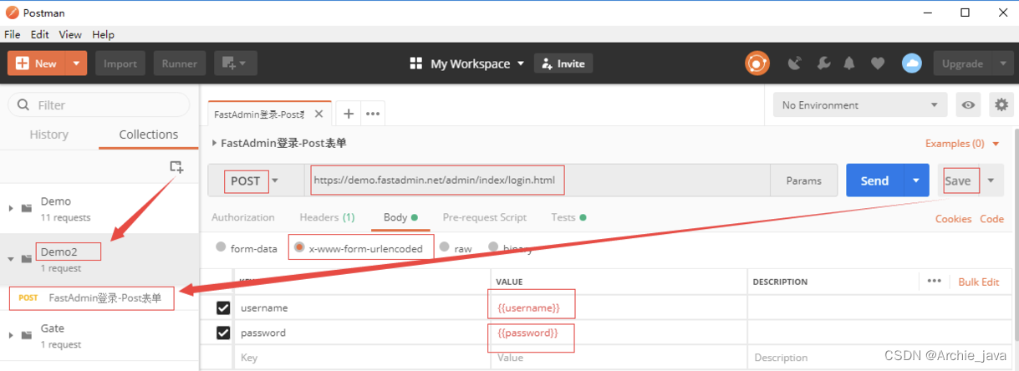The height and width of the screenshot is (371, 1019).
Task: Open New button dropdown arrow
Action: coord(77,64)
